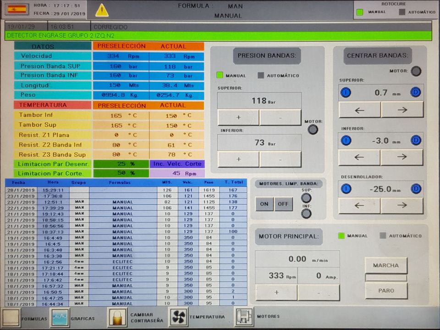Increase Motor Principal speed with plus
Viewport: 440px width, 330px height.
pos(276,292)
